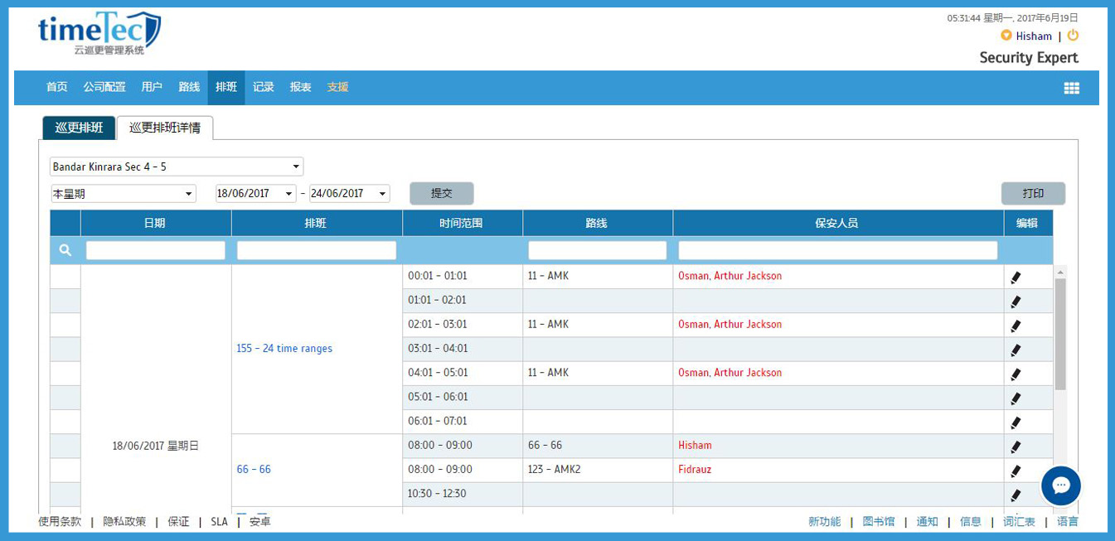Switch to the 巡更排班 tab
Image resolution: width=1115 pixels, height=541 pixels.
point(77,128)
